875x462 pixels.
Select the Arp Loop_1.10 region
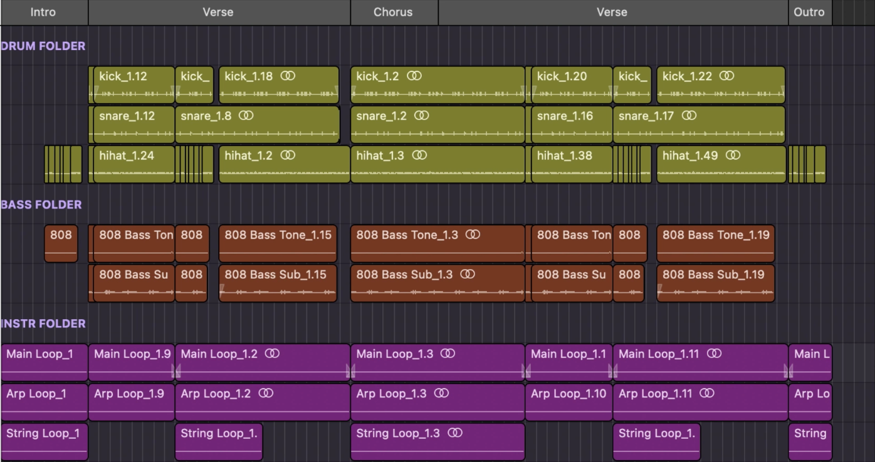click(x=568, y=402)
